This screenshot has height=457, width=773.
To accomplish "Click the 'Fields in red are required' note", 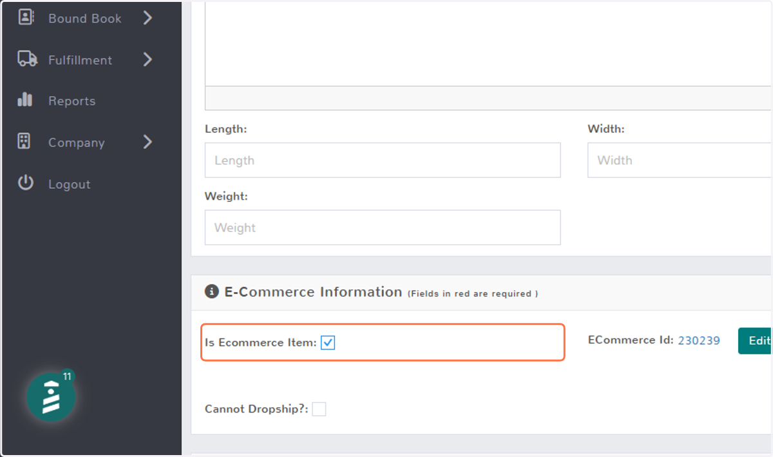I will (473, 294).
